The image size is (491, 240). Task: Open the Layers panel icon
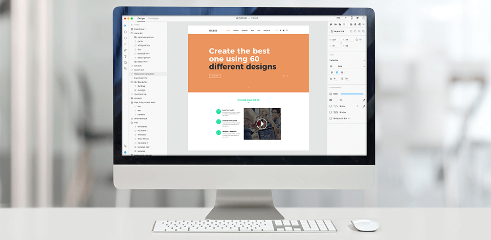tap(125, 152)
